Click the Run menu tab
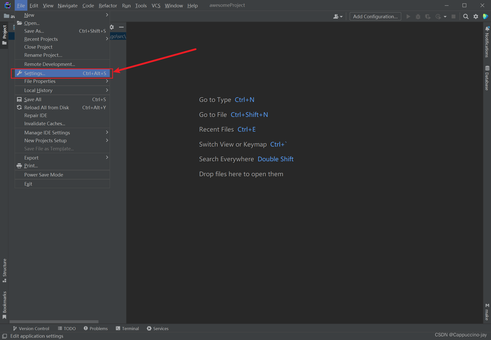 (126, 5)
